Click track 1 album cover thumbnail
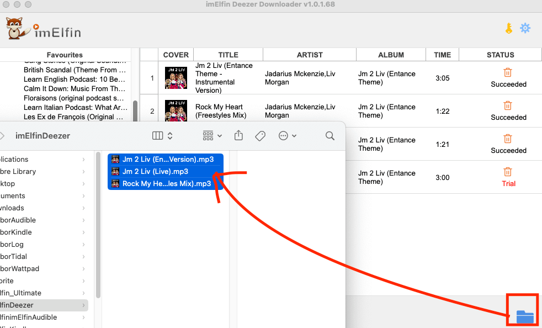 [176, 78]
